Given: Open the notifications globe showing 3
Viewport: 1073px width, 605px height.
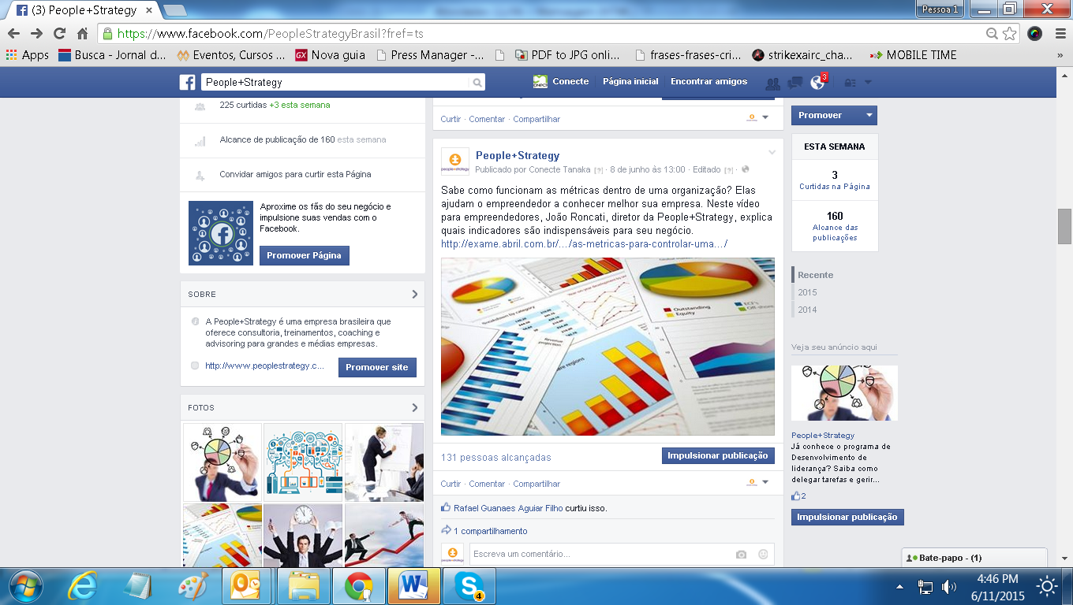Looking at the screenshot, I should pos(818,82).
